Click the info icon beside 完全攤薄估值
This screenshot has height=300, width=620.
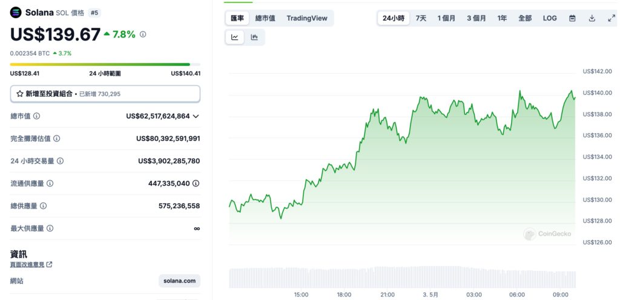tap(57, 139)
